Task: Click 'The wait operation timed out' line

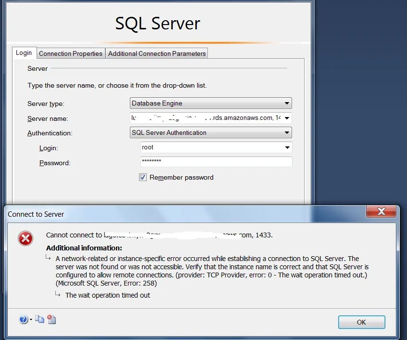Action: coord(107,295)
